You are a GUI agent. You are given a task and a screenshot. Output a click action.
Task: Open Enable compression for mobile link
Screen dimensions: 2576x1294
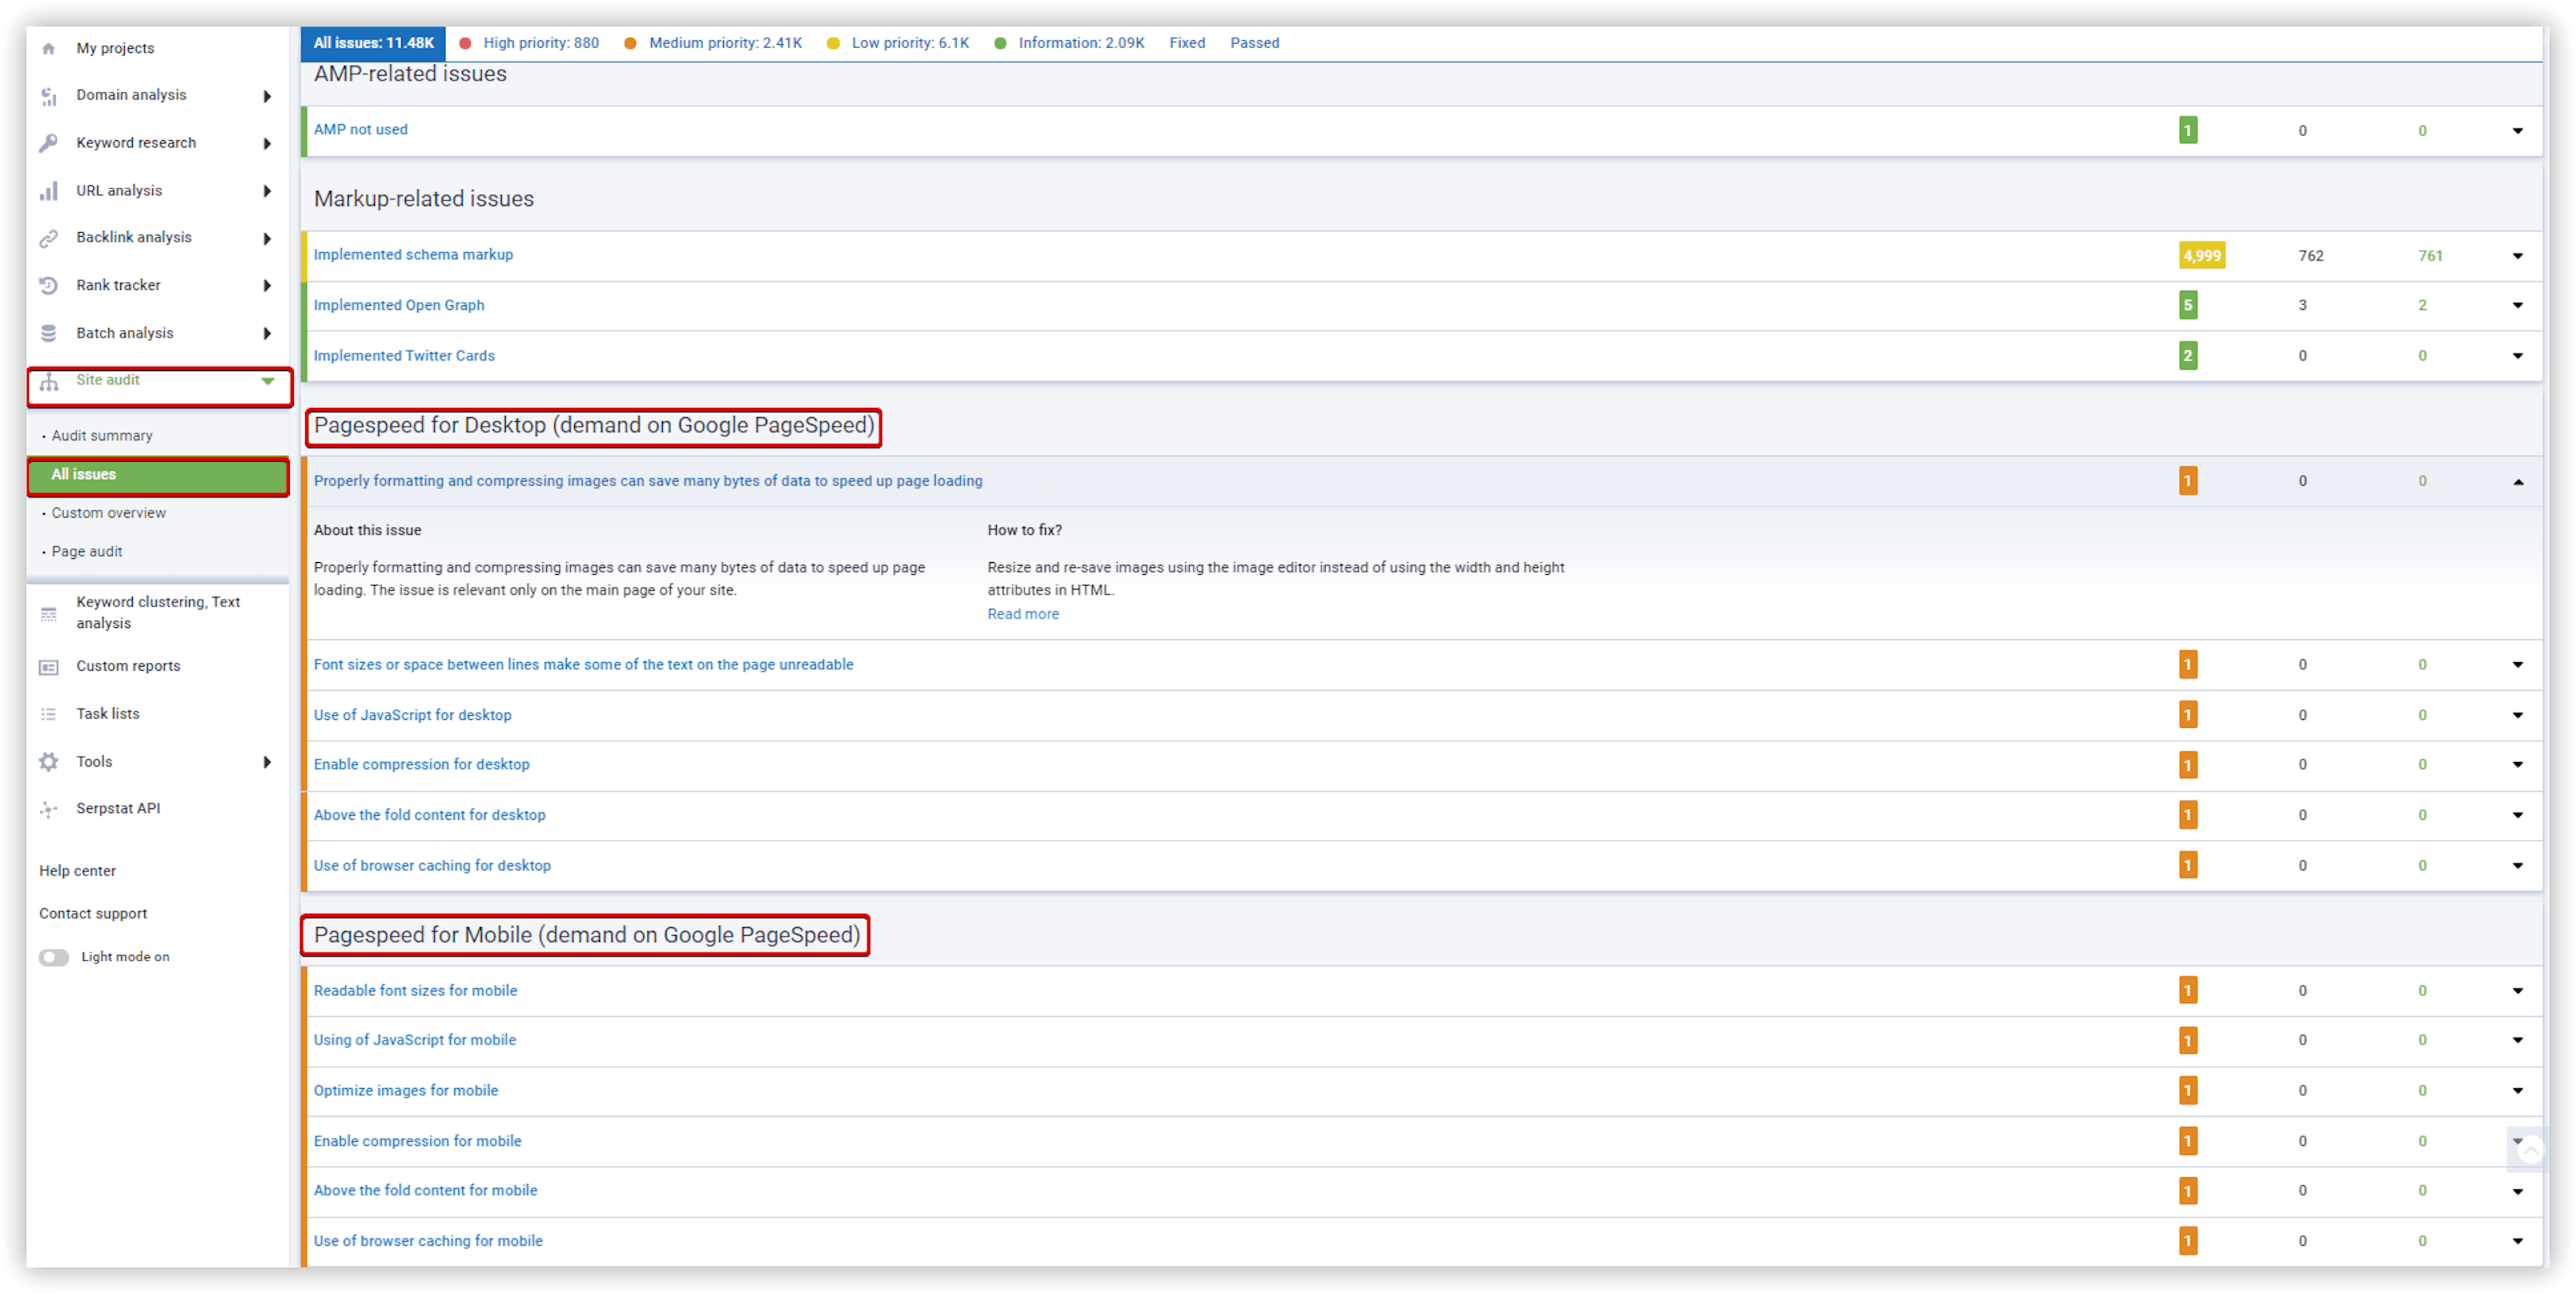point(418,1141)
